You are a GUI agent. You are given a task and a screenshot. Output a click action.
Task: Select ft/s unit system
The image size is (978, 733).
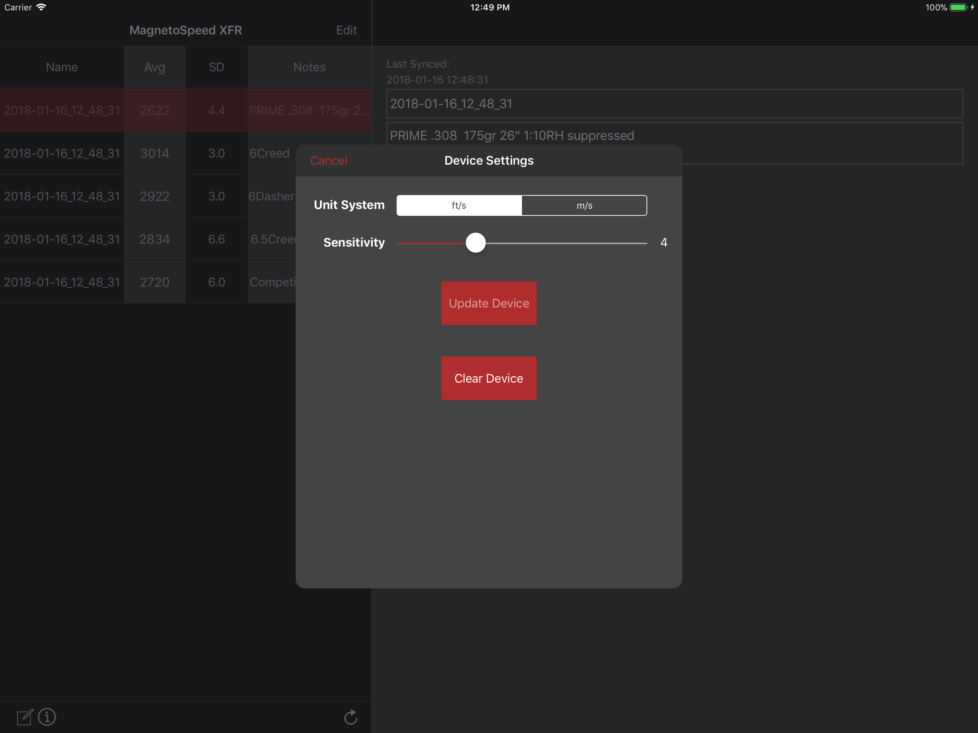[459, 205]
